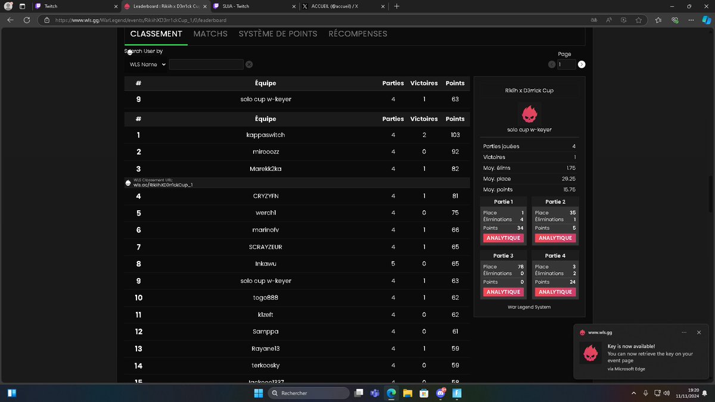Add page to favorites star icon

639,20
